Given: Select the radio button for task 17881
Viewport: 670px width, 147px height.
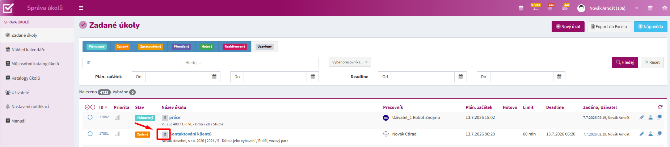Looking at the screenshot, I should coord(90,134).
